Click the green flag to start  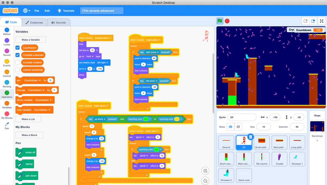[220, 21]
